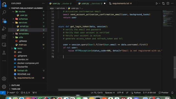Open the Manage gear menu
Viewport: 176px width, 99px height.
(4, 87)
